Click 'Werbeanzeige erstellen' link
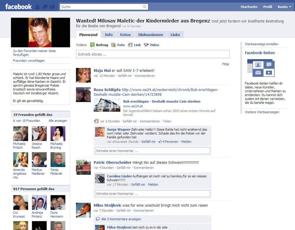 coord(261,44)
